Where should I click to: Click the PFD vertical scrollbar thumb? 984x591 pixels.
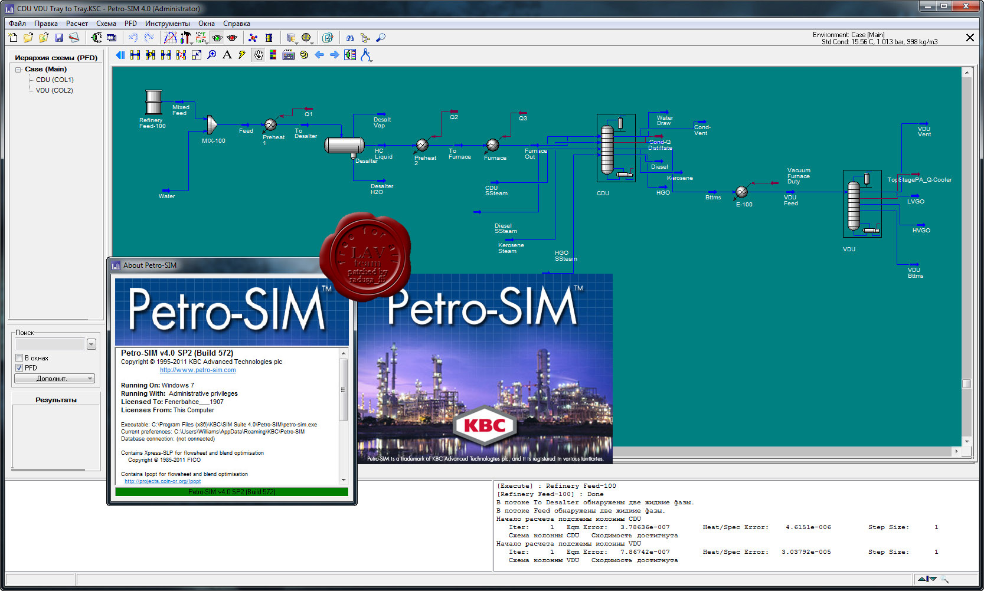[x=966, y=383]
